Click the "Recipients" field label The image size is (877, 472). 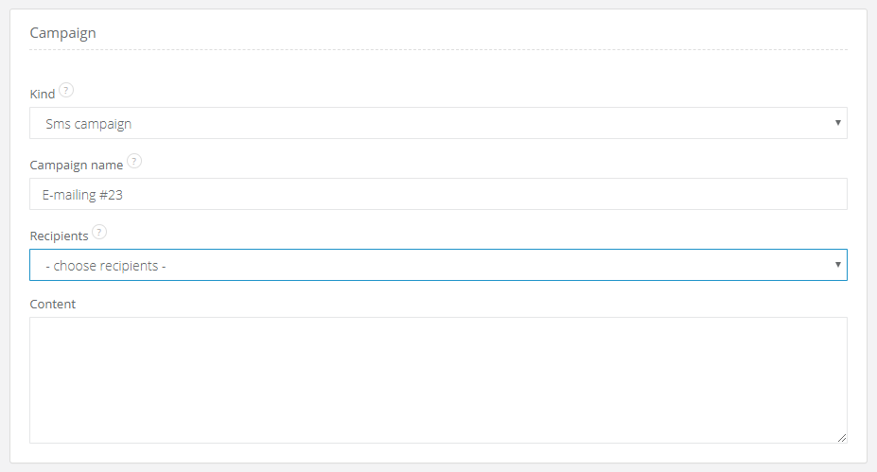tap(59, 236)
